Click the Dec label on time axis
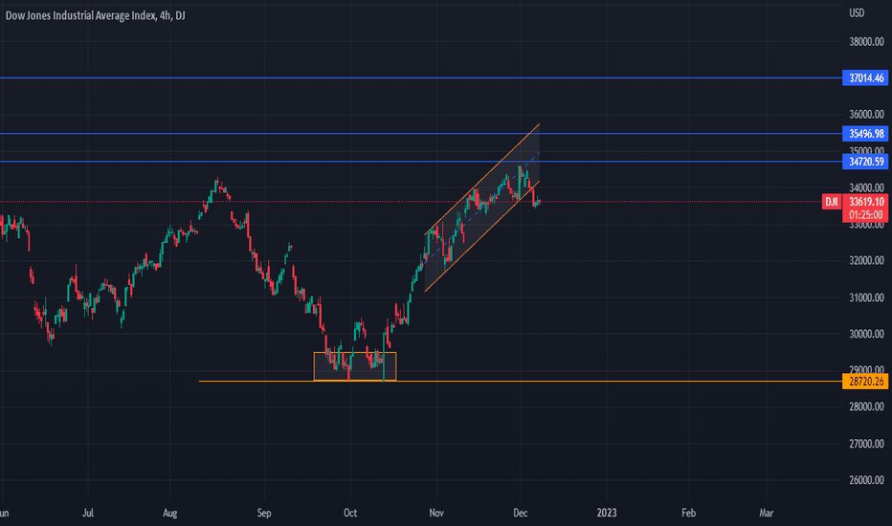This screenshot has width=892, height=526. coord(521,513)
